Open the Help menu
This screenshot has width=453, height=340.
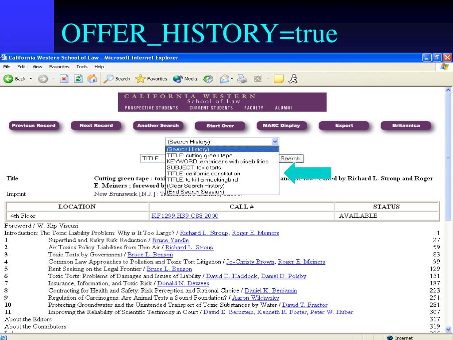click(x=99, y=66)
